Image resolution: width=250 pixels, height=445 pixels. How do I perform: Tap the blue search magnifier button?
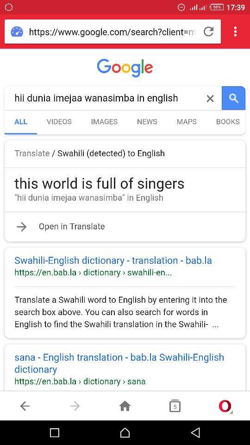(233, 98)
